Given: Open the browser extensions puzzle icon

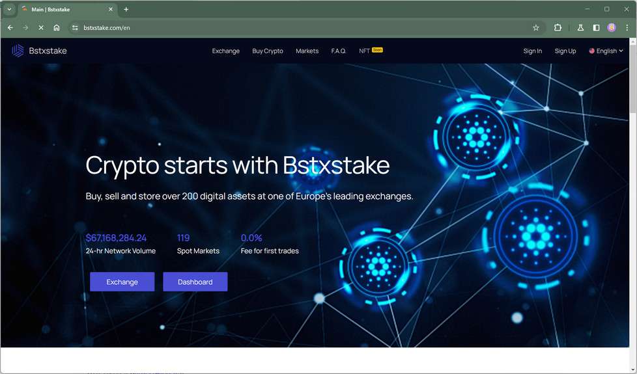Looking at the screenshot, I should pos(558,27).
